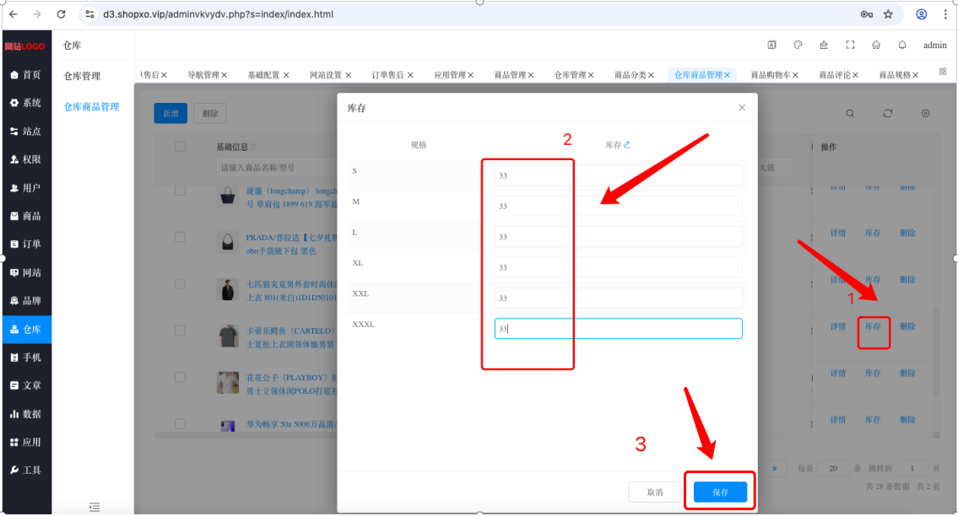Collapse the sidebar with the bottom toggle icon

[94, 507]
